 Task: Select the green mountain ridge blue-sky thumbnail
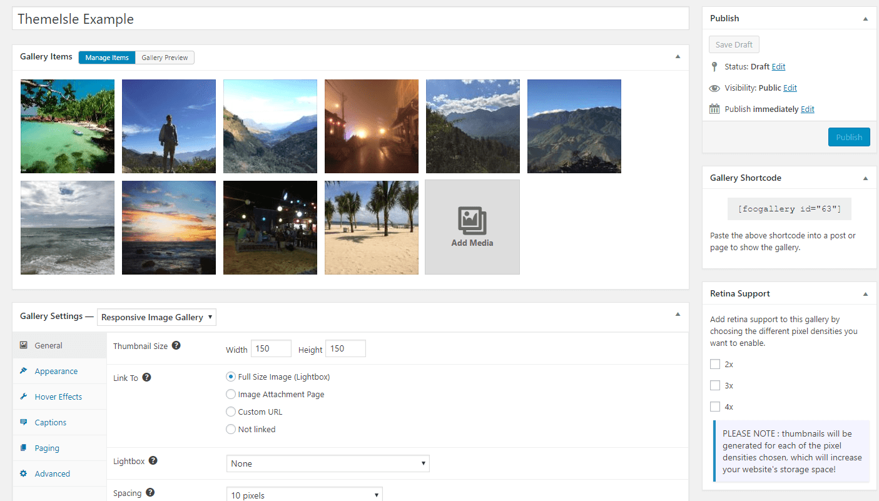[x=574, y=126]
